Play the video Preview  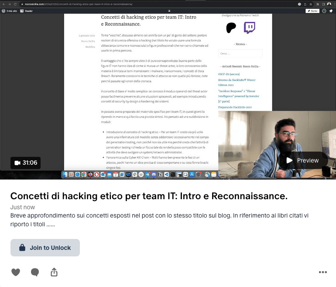point(303,160)
